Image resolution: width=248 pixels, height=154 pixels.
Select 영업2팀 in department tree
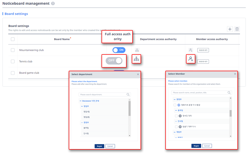pyautogui.click(x=87, y=117)
